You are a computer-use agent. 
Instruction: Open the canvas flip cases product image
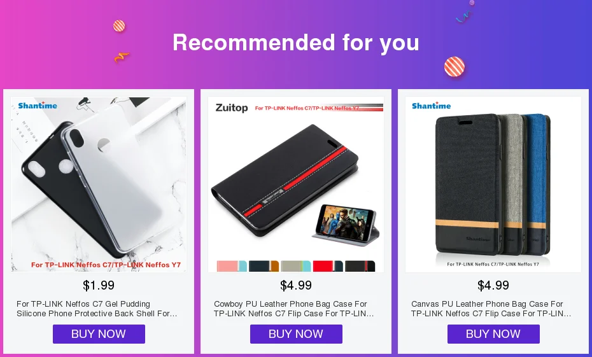(x=493, y=184)
